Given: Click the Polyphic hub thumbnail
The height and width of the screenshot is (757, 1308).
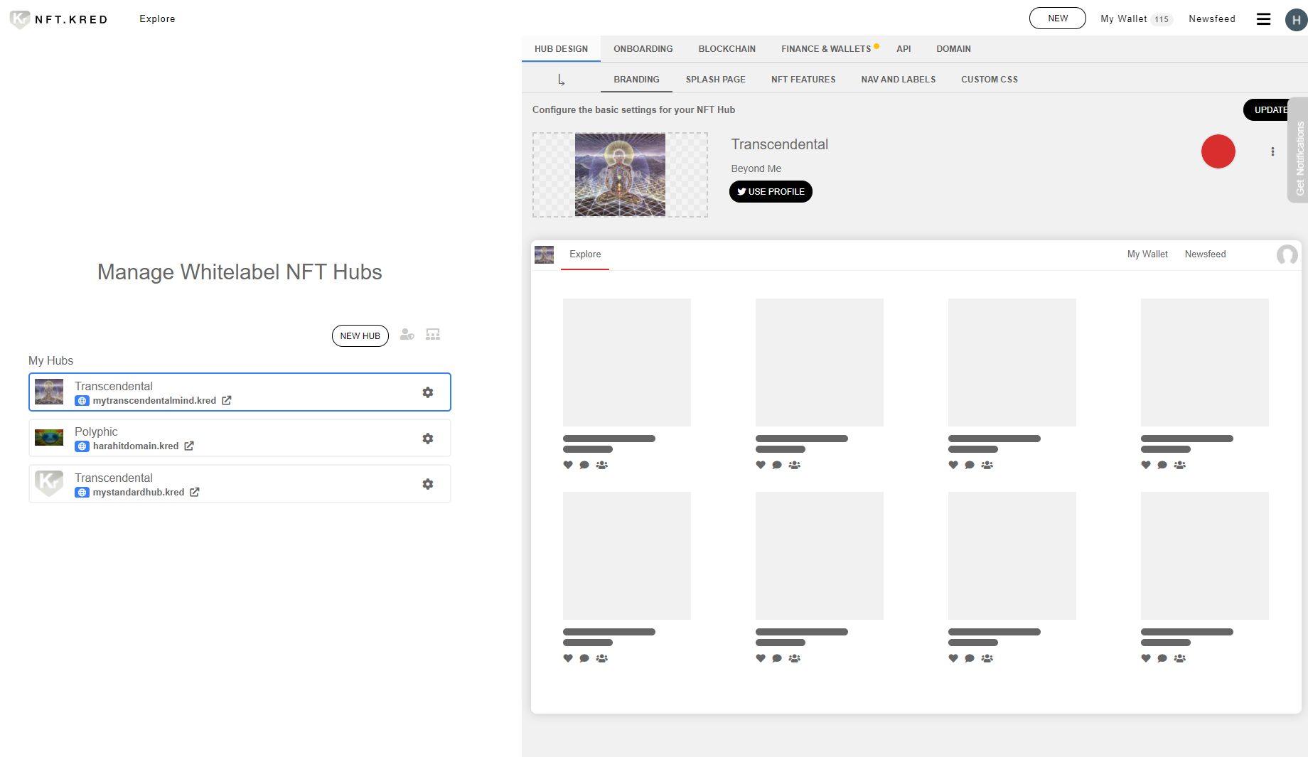Looking at the screenshot, I should coord(49,437).
